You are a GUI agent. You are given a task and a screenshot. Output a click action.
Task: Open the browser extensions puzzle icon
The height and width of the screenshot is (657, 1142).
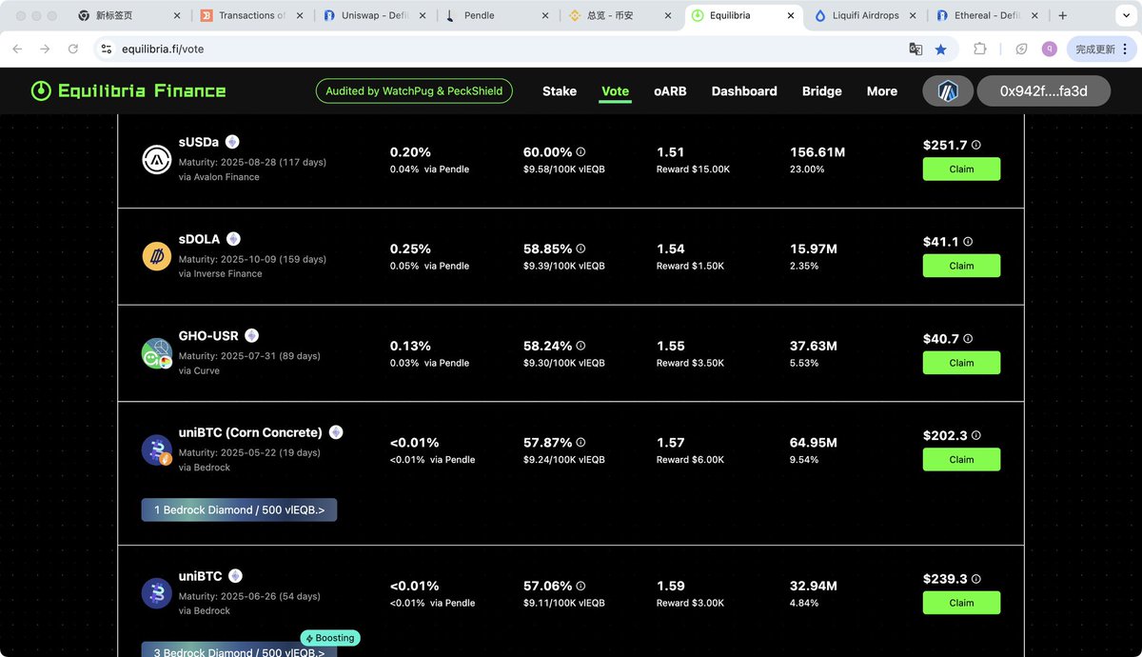(979, 49)
